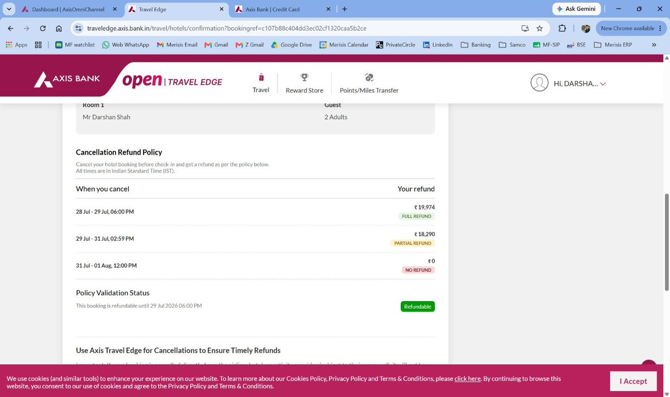Screen dimensions: 670x397
Task: Click the Axis Bank logo
Action: point(67,79)
